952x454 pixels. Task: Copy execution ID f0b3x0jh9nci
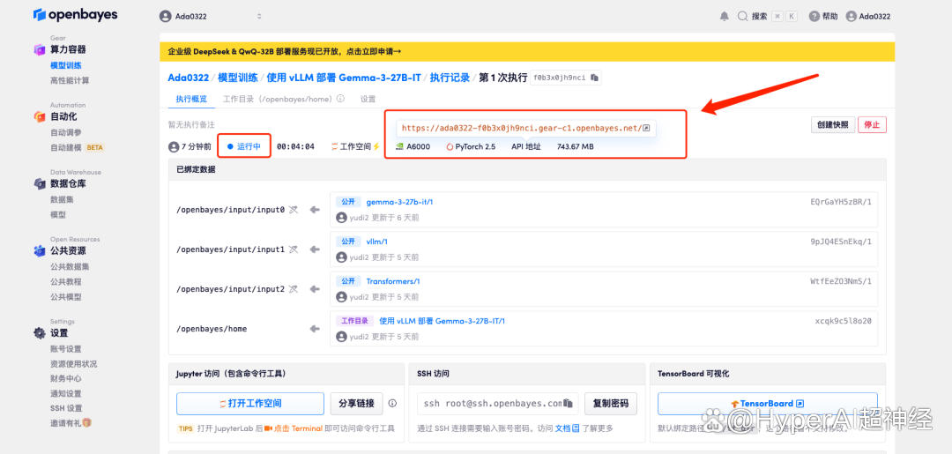tap(594, 78)
